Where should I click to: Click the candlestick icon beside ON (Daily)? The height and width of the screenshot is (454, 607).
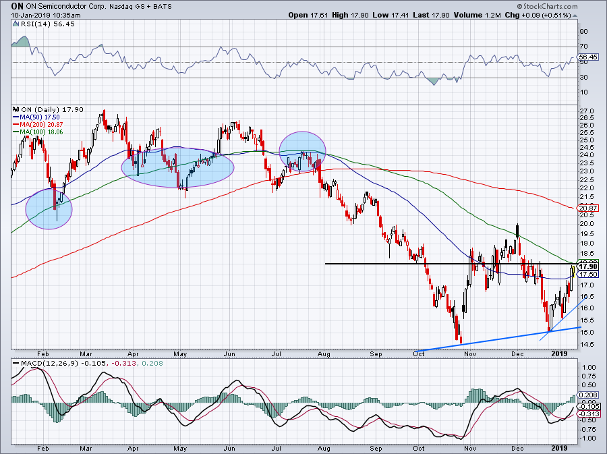point(16,109)
